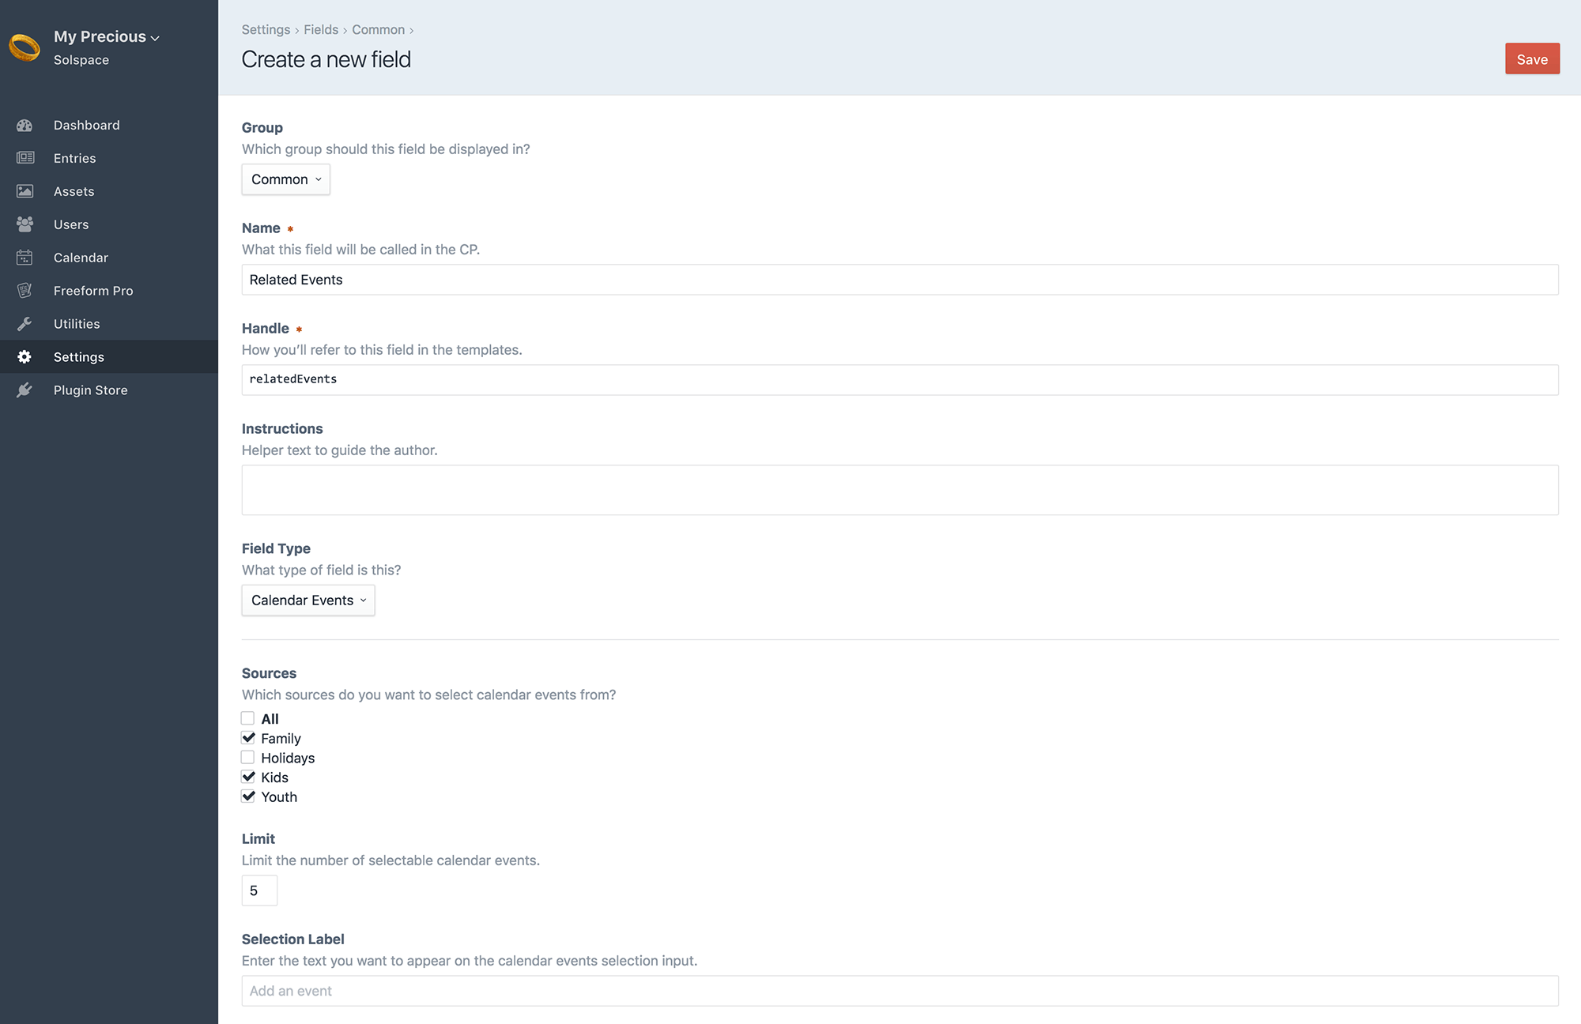Click the Plugin Store icon in sidebar
This screenshot has width=1581, height=1024.
click(x=27, y=390)
